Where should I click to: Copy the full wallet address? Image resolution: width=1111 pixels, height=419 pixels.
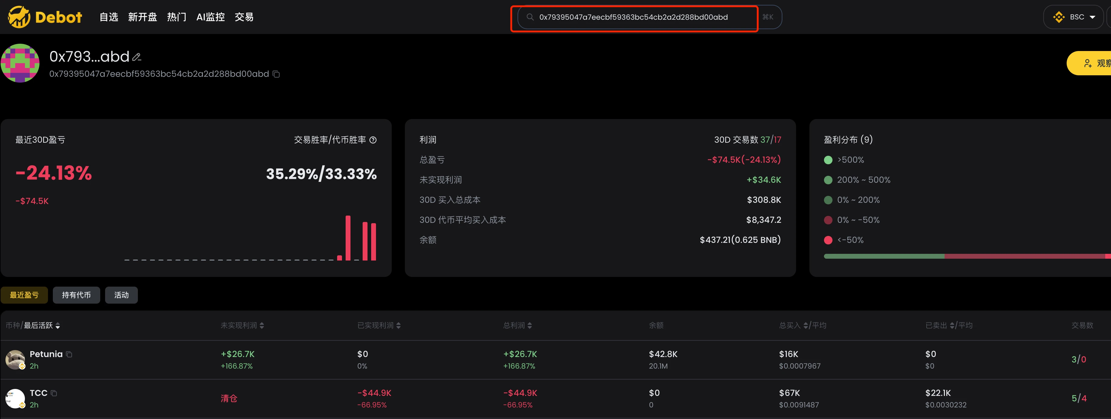point(276,74)
